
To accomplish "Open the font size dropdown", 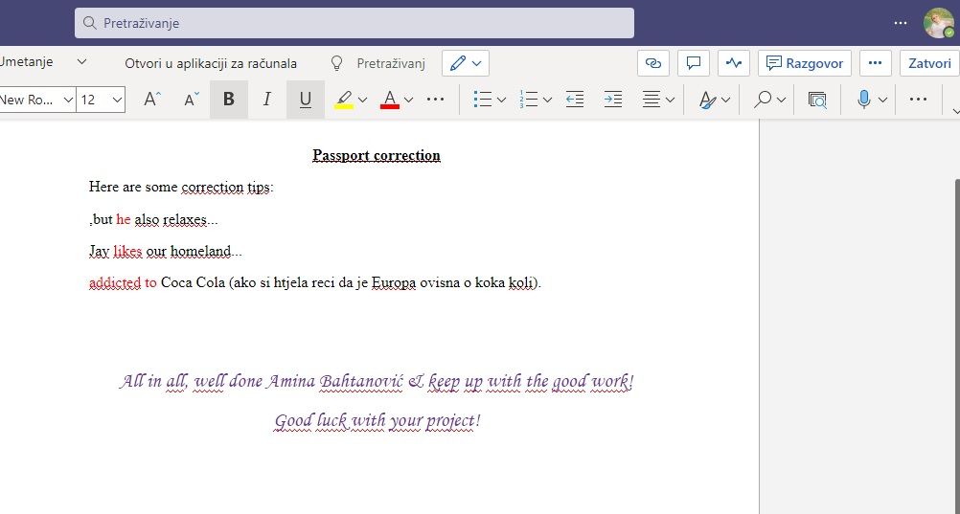I will point(116,100).
